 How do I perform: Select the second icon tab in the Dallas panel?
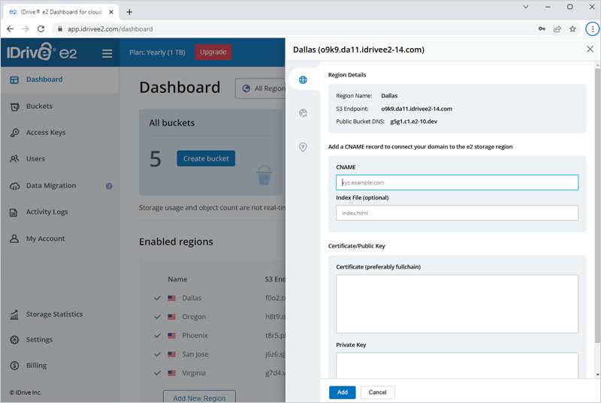[304, 113]
